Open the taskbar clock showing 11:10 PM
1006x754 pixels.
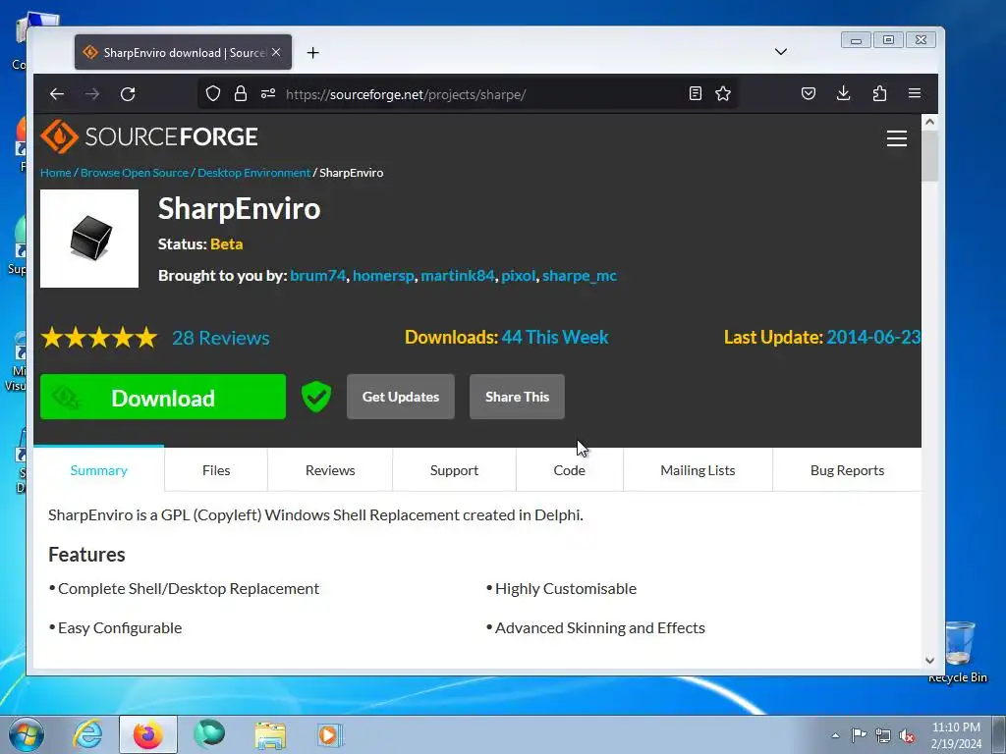956,735
